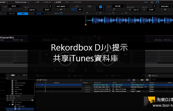Viewport: 173px width, 111px height.
Task: Collapse the iTunes tree node
Action: [x=8, y=100]
